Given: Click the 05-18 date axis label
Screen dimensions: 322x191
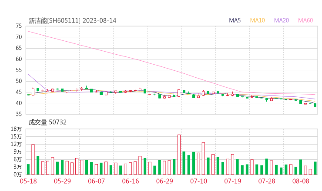Looking at the screenshot, I should point(28,181).
